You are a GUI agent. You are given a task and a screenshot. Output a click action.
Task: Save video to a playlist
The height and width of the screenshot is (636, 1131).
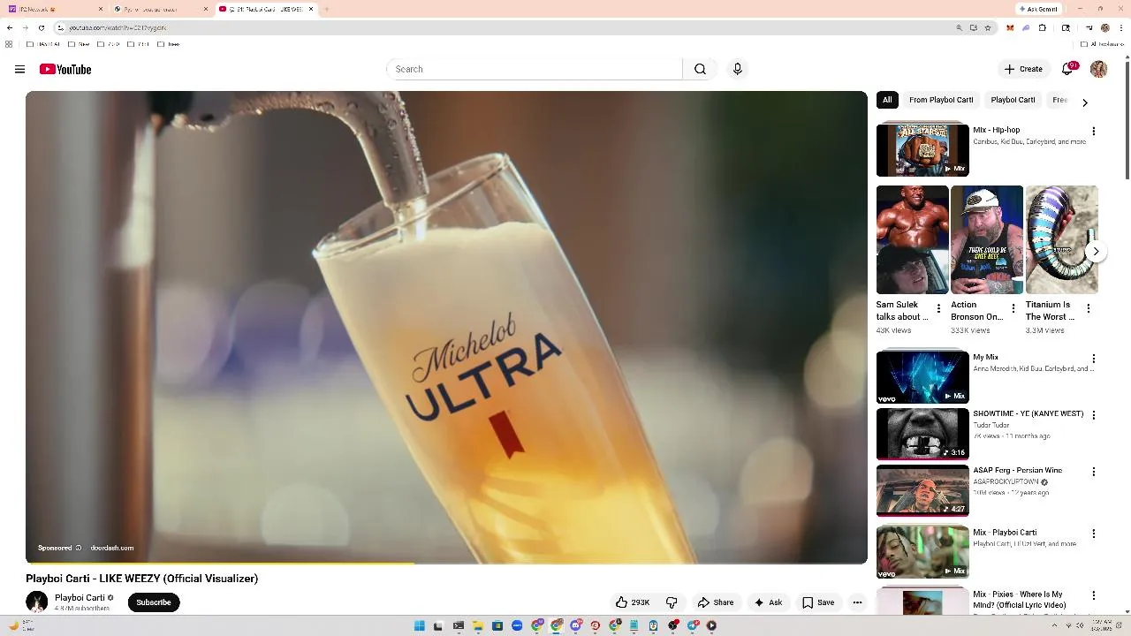coord(818,602)
